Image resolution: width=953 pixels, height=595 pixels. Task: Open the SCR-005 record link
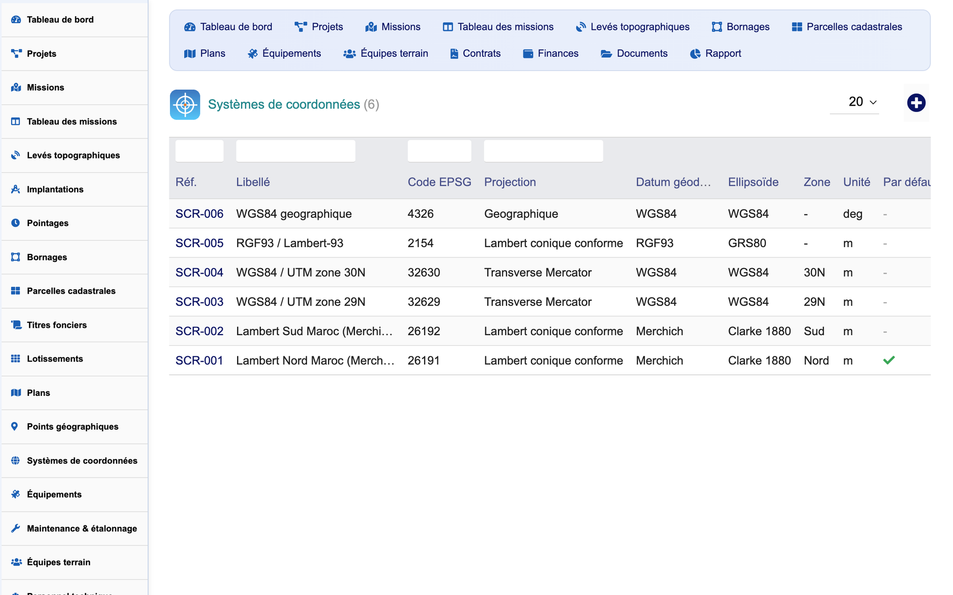pos(199,243)
